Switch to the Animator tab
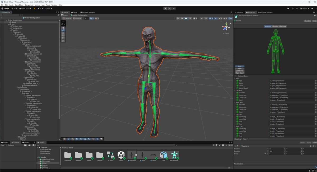Image resolution: width=317 pixels, height=172 pixels. click(x=239, y=12)
